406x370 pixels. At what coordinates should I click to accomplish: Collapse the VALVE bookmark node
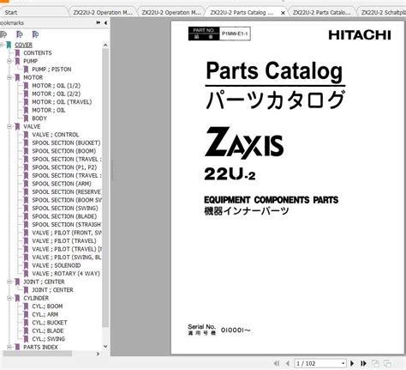click(9, 126)
